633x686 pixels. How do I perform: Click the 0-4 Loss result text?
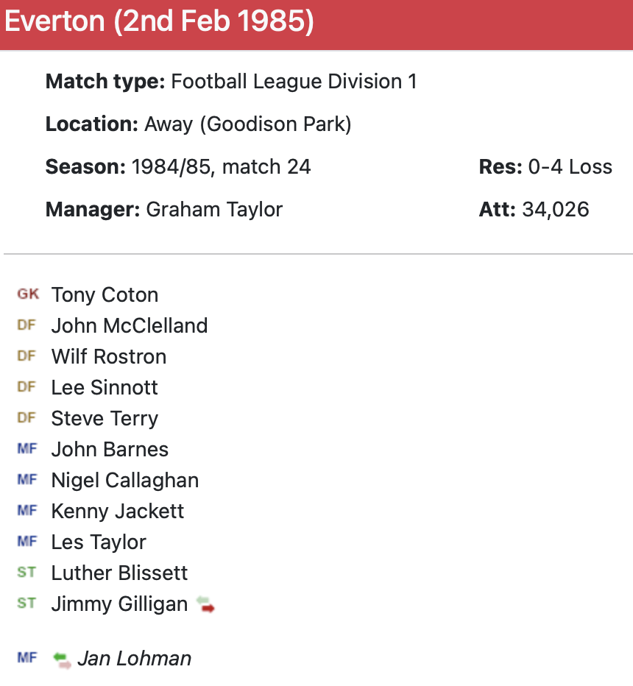(570, 167)
